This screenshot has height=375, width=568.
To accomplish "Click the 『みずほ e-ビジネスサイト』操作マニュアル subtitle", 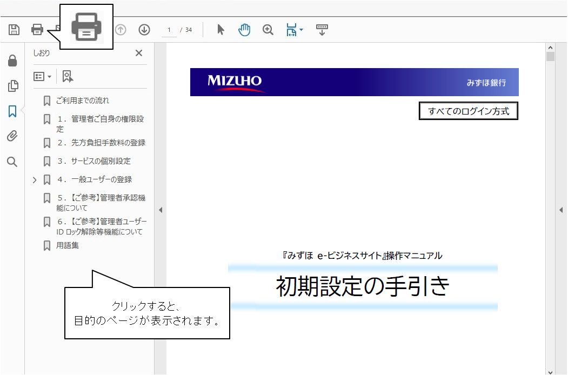I will 362,256.
